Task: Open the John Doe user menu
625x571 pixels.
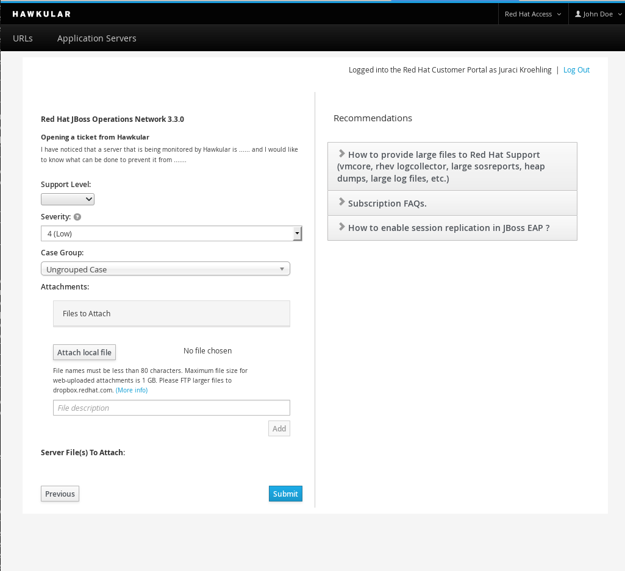Action: tap(598, 14)
